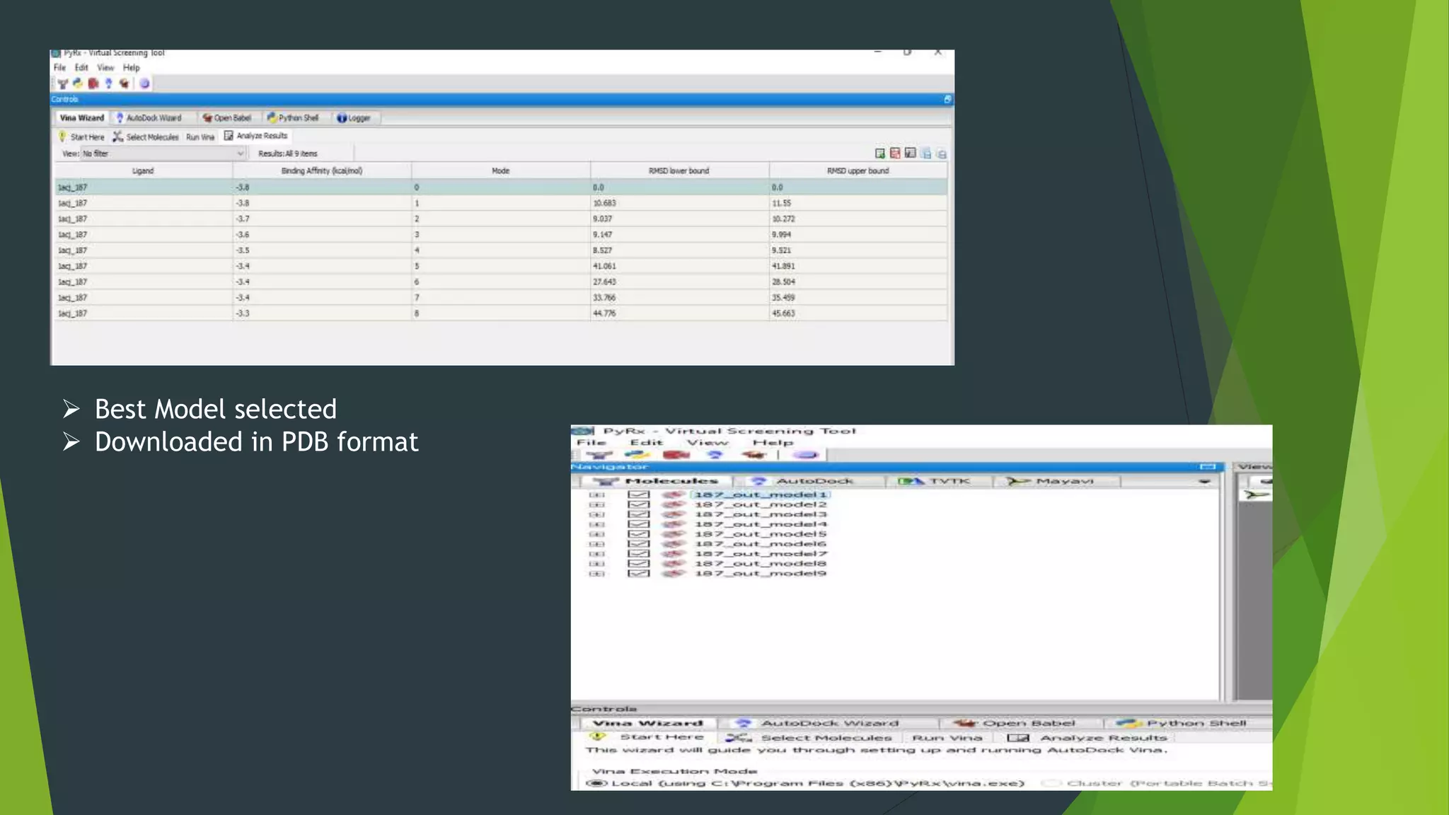This screenshot has height=815, width=1449.
Task: Click purple sphere icon in lower PyRx toolbar
Action: (805, 455)
